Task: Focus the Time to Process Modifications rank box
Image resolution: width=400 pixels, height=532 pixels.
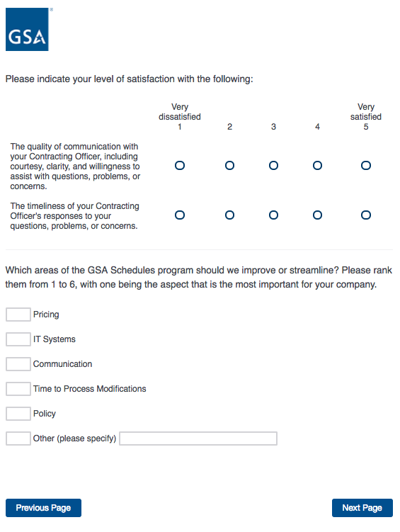Action: pos(18,389)
